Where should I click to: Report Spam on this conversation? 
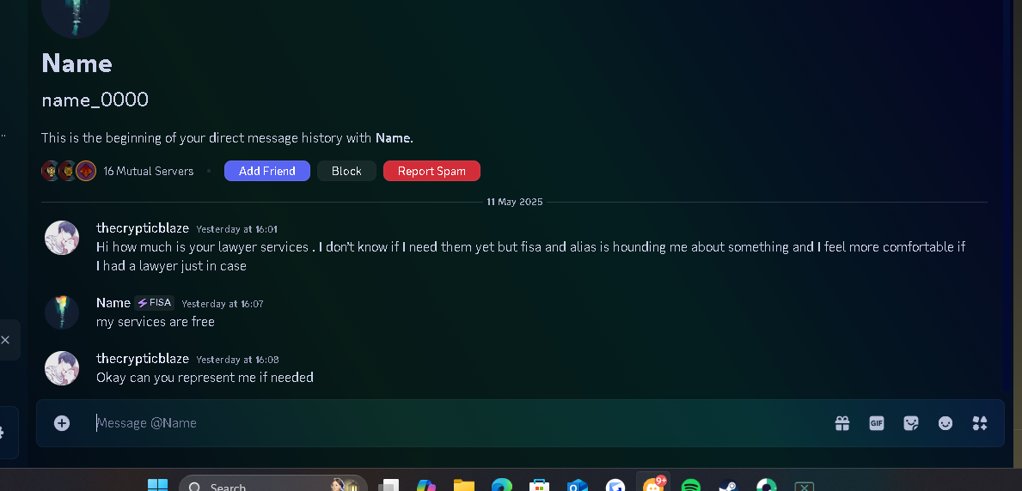point(431,172)
